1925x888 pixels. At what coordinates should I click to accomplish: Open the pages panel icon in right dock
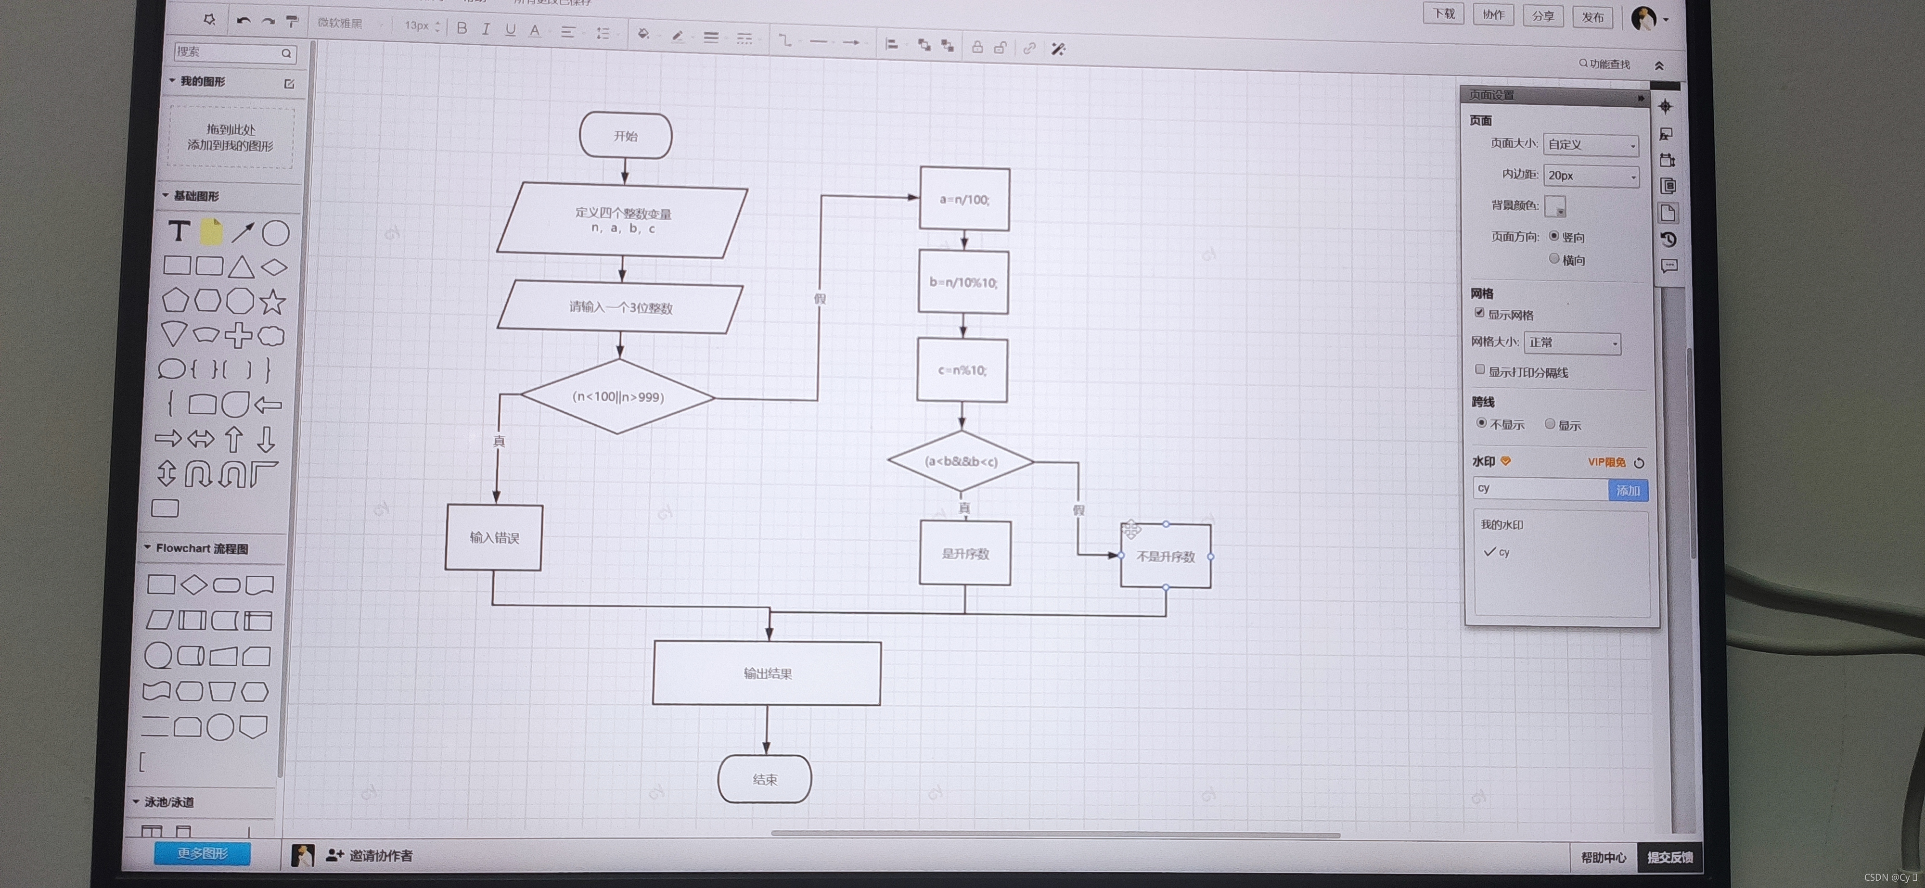click(1668, 186)
